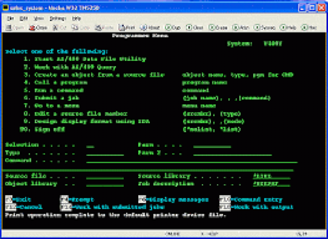The image size is (328, 239).
Task: Open the Help menu in the menu bar
Action: click(x=76, y=19)
